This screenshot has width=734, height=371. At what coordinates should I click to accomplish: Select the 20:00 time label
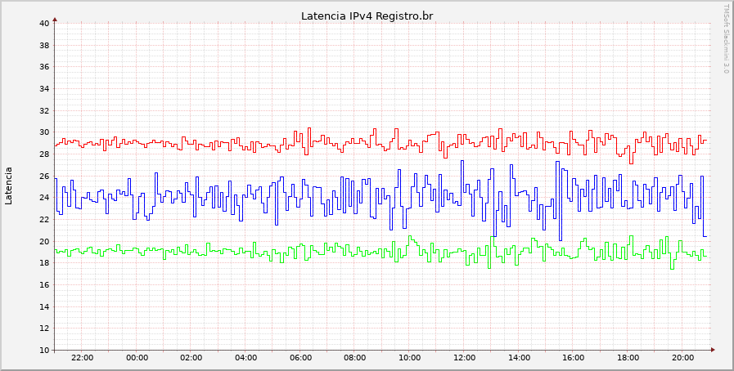[x=682, y=358]
